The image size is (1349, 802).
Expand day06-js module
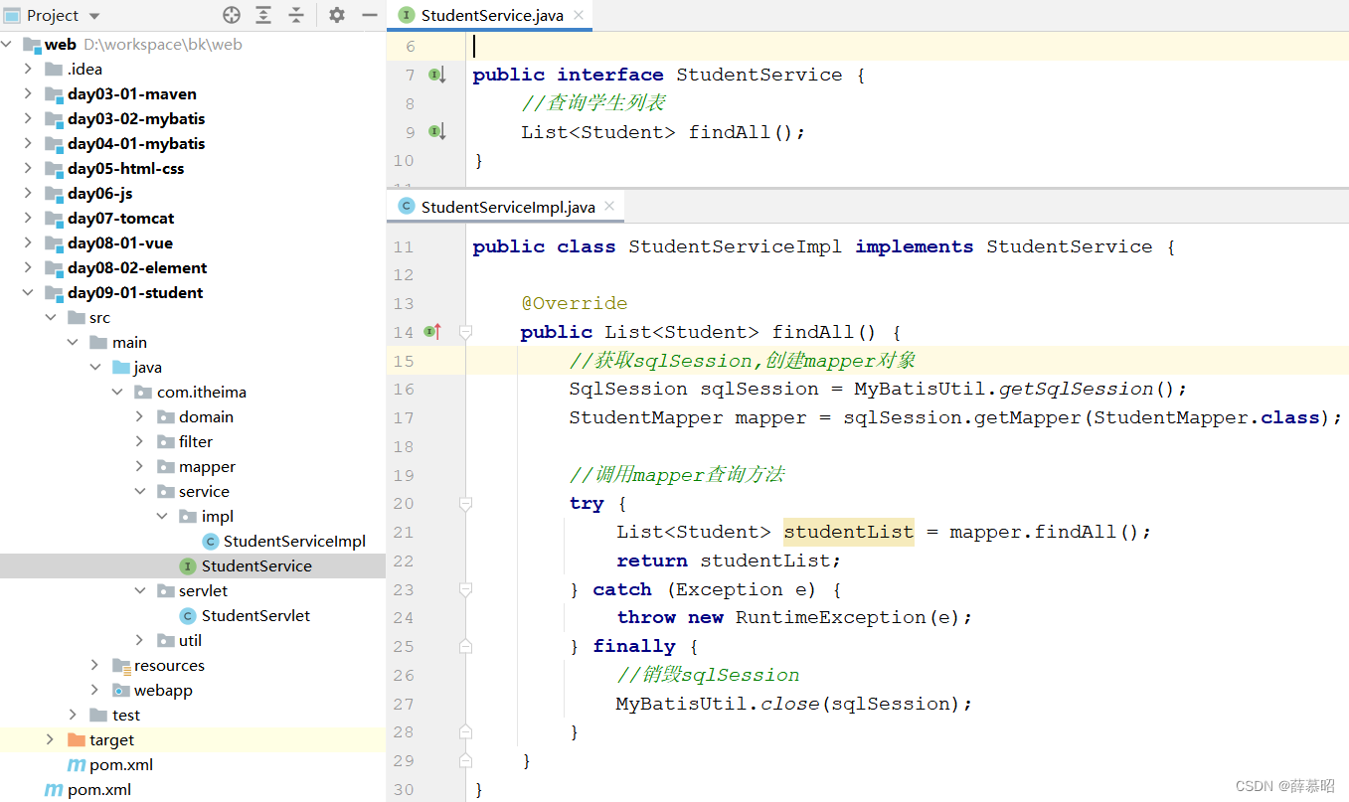click(x=28, y=193)
